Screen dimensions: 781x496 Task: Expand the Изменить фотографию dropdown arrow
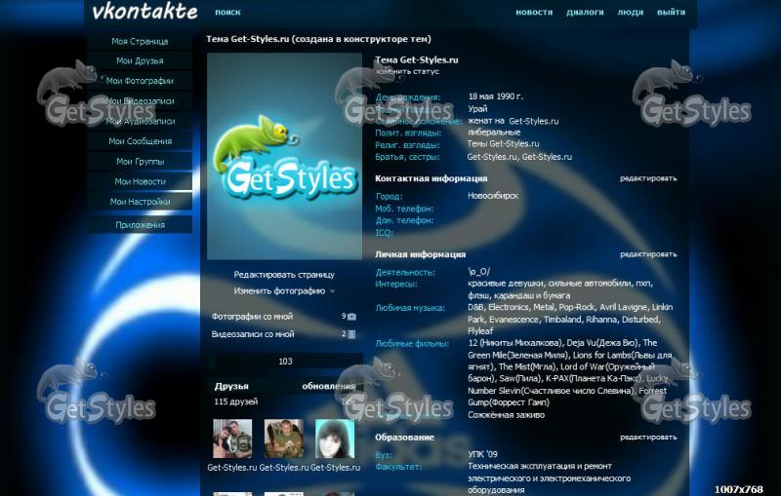point(332,291)
